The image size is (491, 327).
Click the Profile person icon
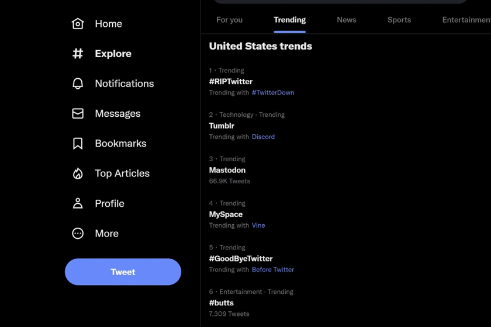pos(78,203)
